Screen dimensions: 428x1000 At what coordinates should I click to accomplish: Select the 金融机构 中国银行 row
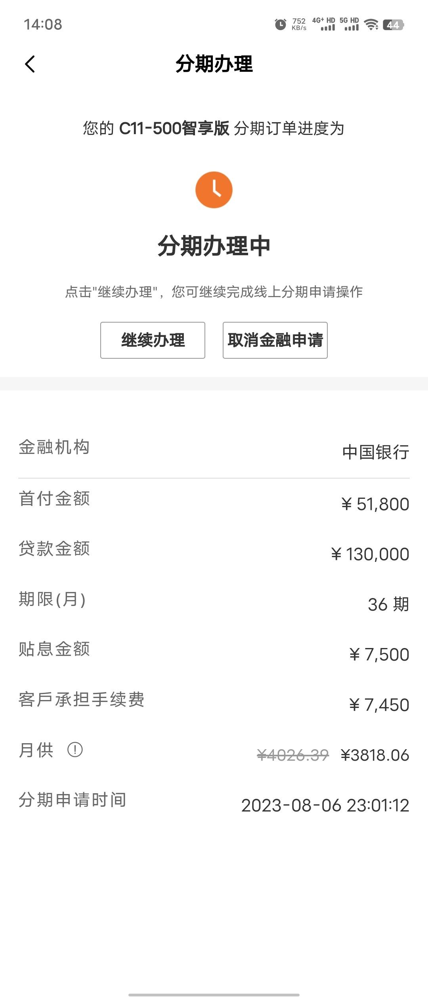(x=214, y=450)
